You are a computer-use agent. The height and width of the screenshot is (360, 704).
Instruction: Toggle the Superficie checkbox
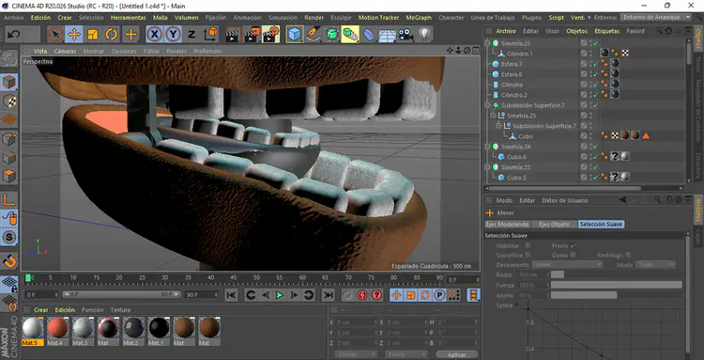click(528, 256)
